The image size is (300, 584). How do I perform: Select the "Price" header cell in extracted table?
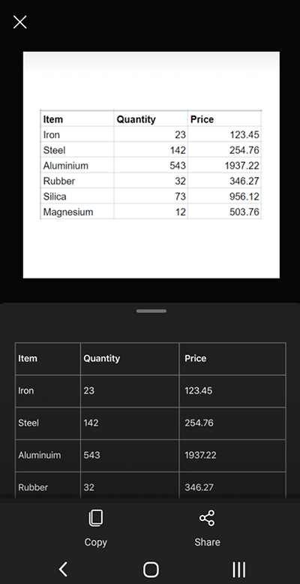coord(232,359)
